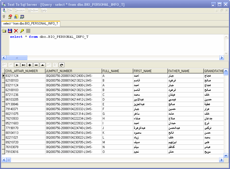Click the new query window toolbar icon
The width and height of the screenshot is (230, 169).
16,17
